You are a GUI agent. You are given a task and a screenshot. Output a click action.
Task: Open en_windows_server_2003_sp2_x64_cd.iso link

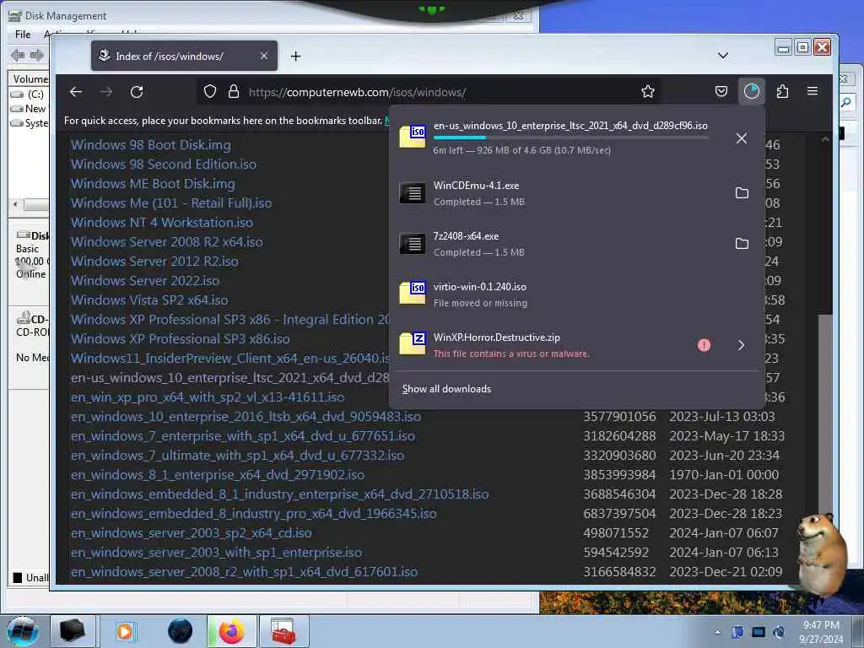click(x=192, y=533)
